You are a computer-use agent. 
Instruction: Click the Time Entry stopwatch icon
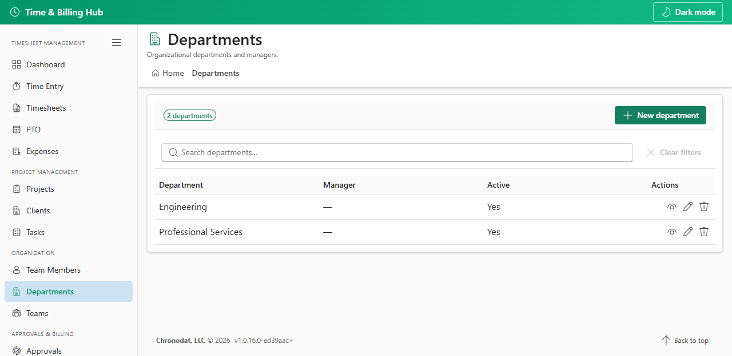pos(17,86)
